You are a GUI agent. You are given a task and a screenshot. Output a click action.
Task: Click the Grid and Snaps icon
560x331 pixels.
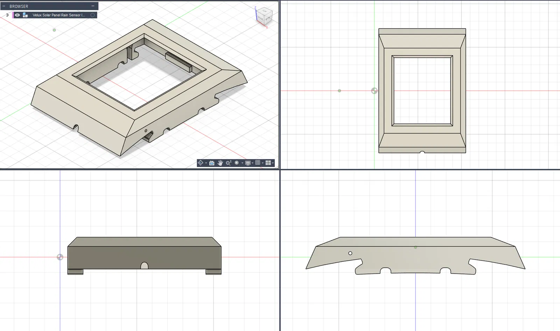coord(258,162)
